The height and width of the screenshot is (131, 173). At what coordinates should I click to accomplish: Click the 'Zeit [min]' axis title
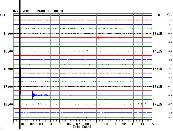click(82, 127)
